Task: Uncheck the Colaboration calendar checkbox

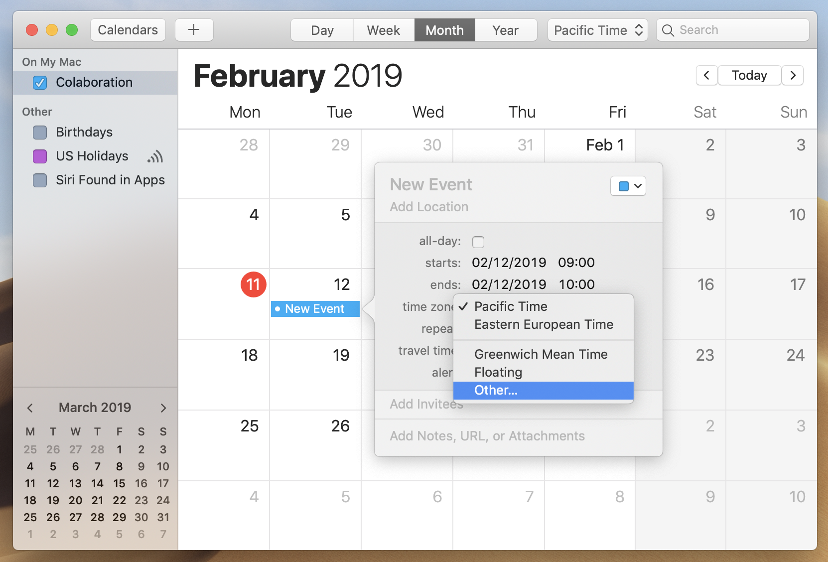Action: 40,83
